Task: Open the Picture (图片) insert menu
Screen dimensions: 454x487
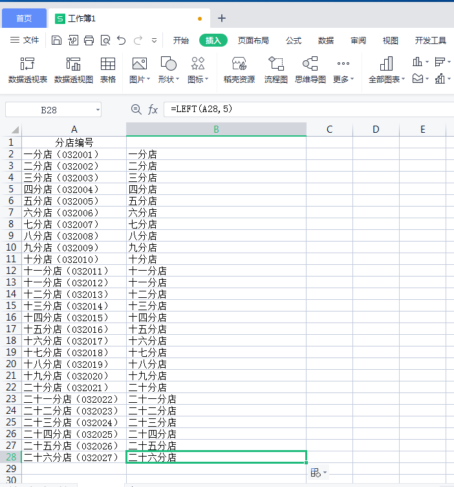Action: (140, 71)
